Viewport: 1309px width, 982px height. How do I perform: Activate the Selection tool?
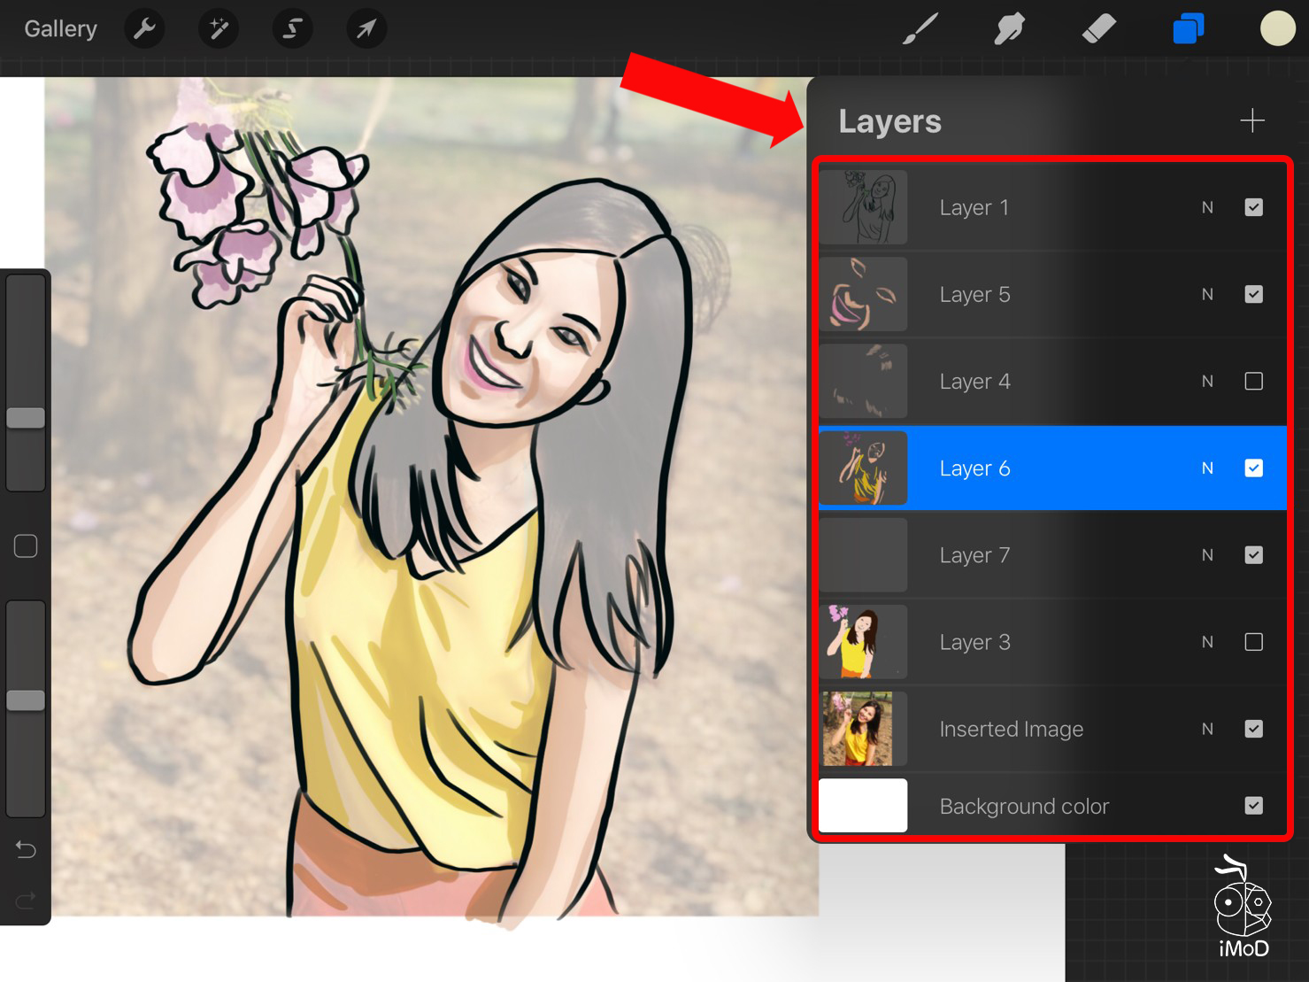click(292, 29)
